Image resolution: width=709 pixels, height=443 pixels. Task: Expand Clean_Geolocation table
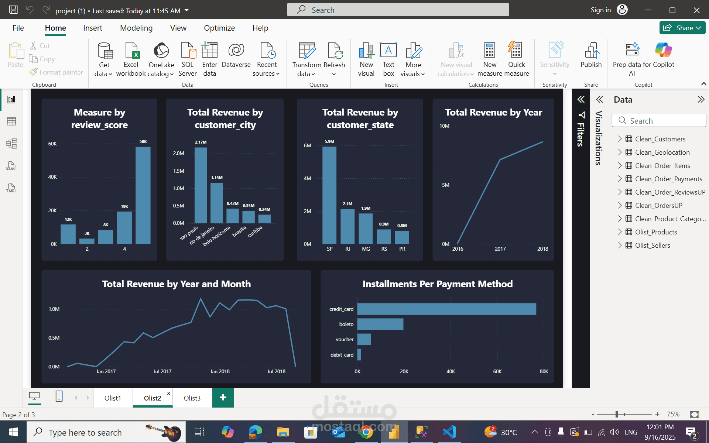click(x=620, y=152)
